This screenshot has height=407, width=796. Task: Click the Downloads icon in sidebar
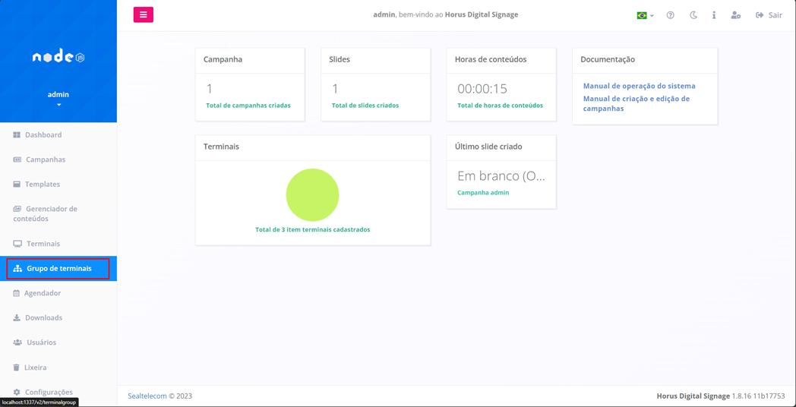(x=17, y=318)
